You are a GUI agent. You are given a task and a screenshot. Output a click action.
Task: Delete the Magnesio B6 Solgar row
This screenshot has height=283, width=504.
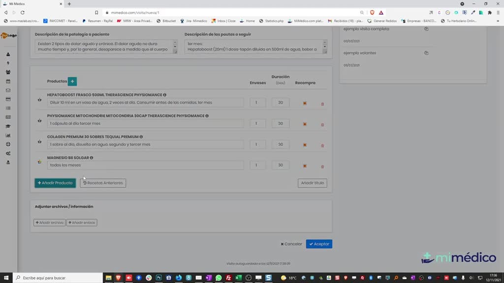point(322,167)
